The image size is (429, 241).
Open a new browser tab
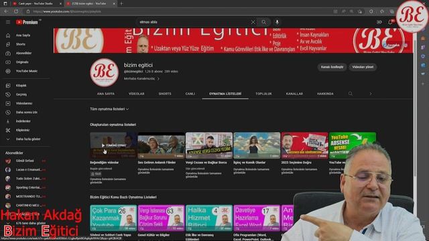(122, 3)
